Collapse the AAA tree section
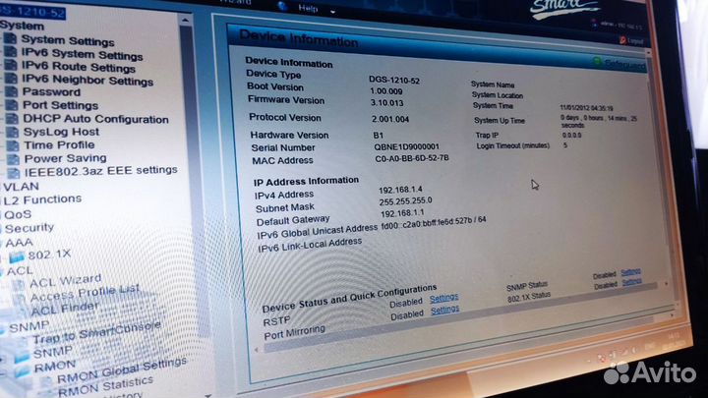The width and height of the screenshot is (708, 398). click(19, 243)
